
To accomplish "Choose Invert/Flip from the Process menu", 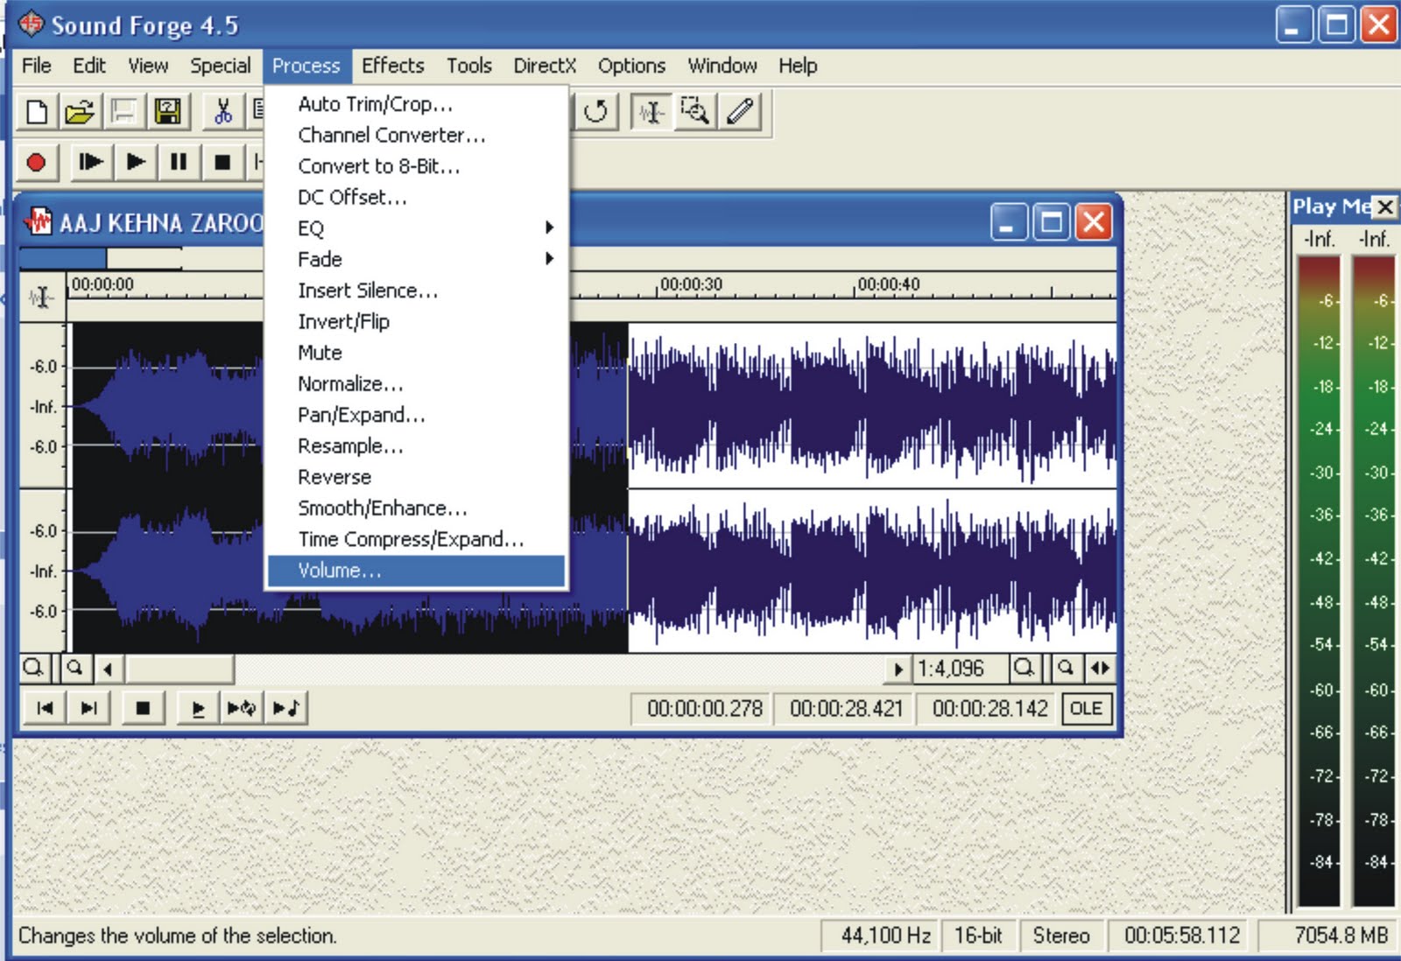I will pyautogui.click(x=417, y=321).
